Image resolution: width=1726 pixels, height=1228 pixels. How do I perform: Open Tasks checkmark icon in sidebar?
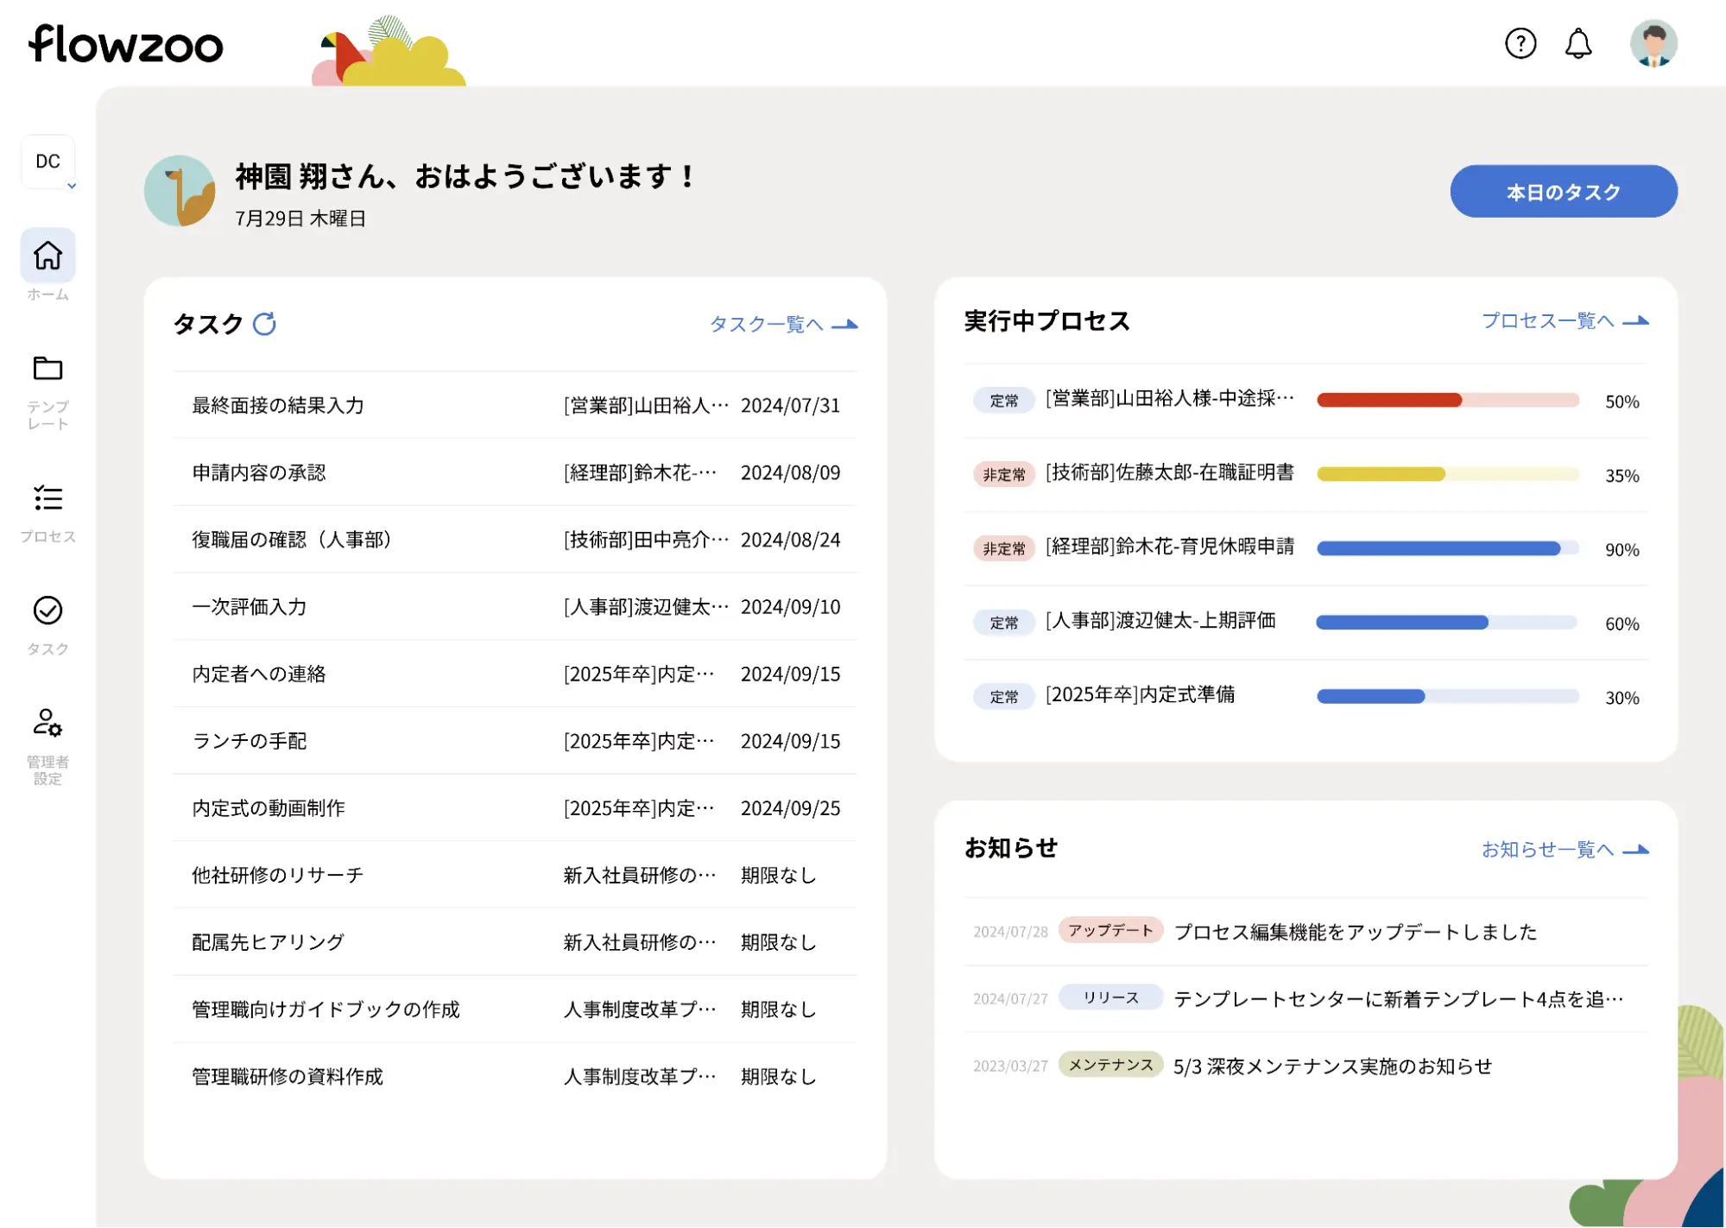47,611
